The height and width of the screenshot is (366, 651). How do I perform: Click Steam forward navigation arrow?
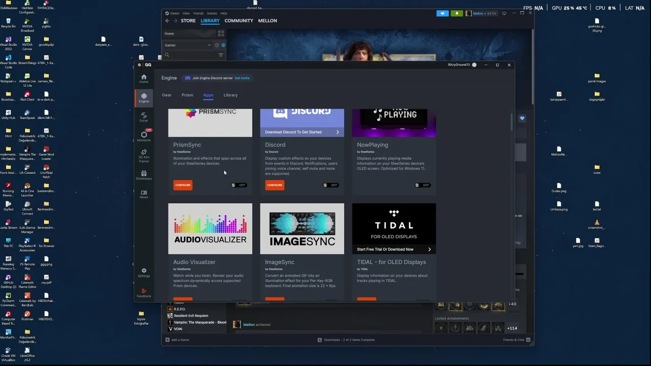click(x=175, y=21)
